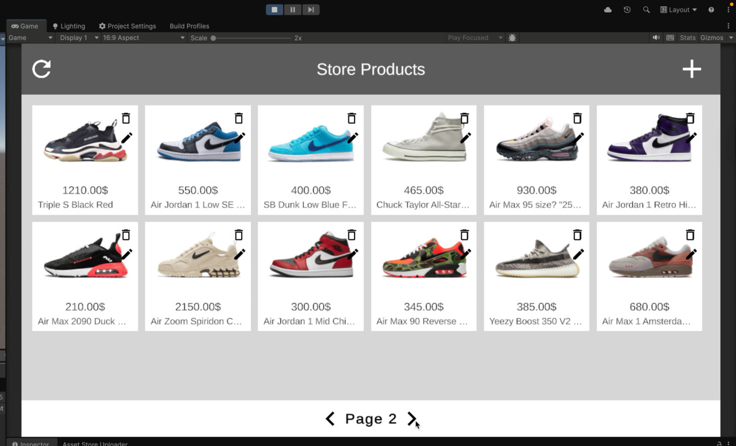
Task: Toggle Gizmos in Game view
Action: (x=711, y=37)
